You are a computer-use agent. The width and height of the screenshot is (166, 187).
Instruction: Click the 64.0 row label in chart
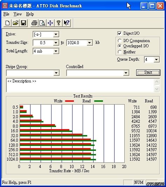14,140
